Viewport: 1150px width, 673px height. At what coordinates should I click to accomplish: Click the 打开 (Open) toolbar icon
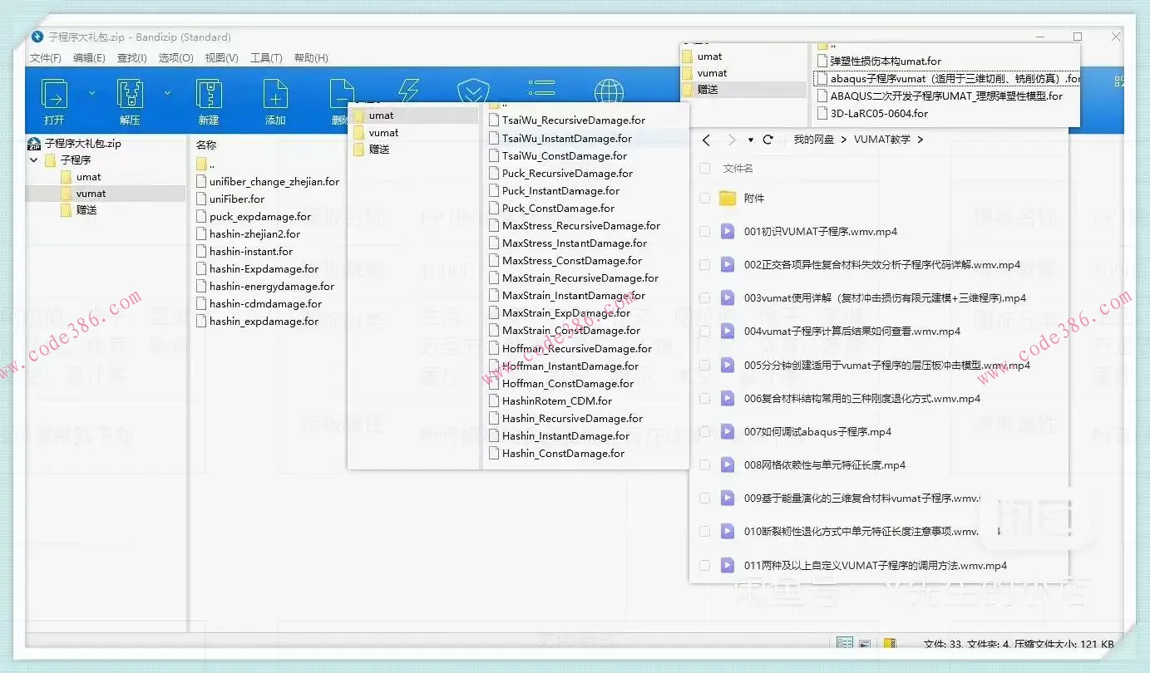tap(54, 94)
